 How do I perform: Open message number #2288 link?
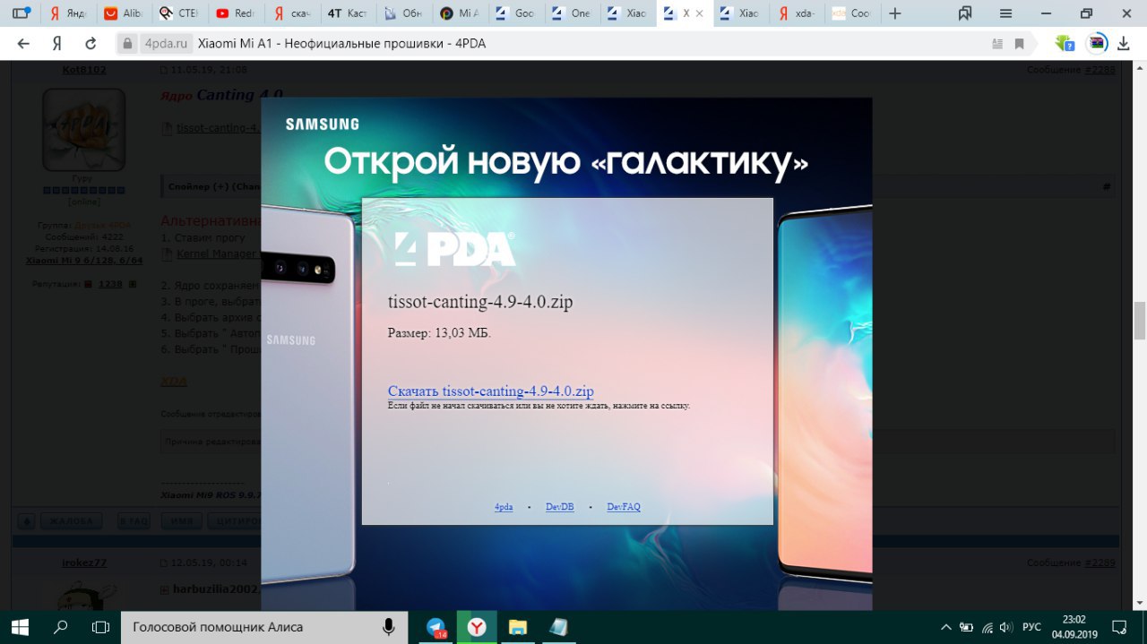coord(1100,70)
